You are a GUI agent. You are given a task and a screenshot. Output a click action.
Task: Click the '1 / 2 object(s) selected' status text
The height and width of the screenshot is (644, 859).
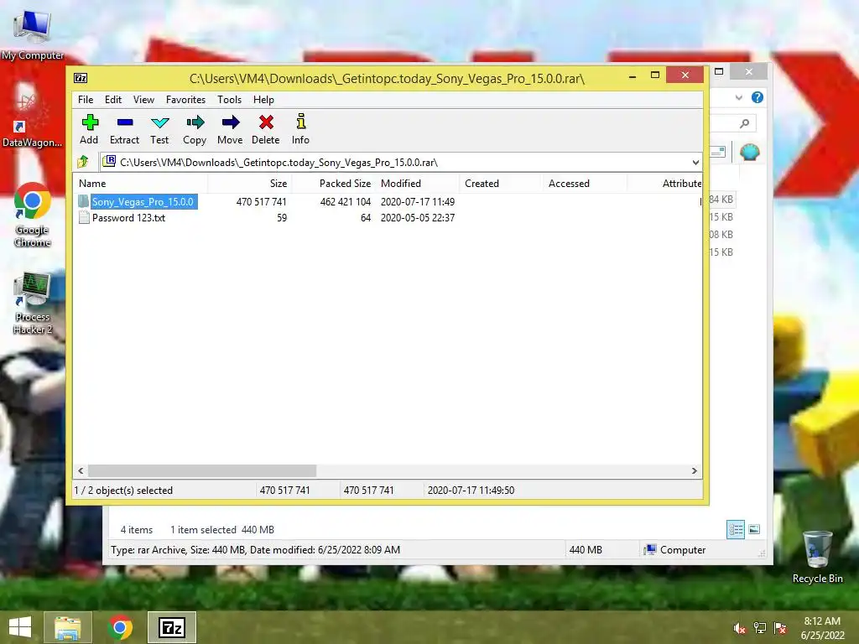tap(123, 490)
